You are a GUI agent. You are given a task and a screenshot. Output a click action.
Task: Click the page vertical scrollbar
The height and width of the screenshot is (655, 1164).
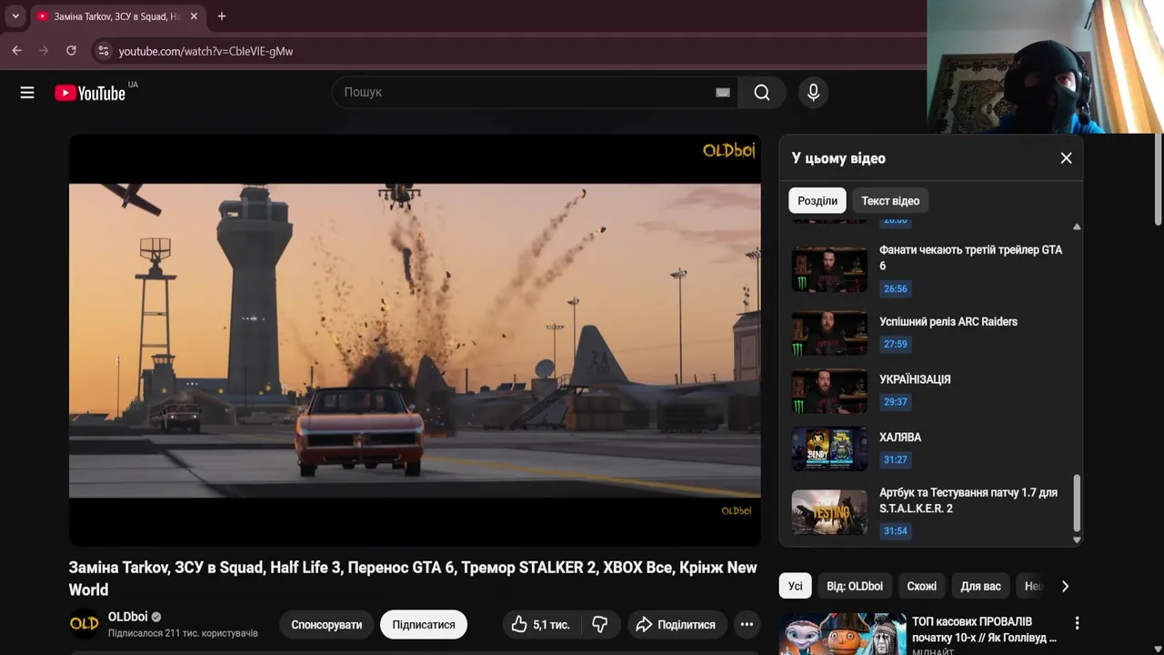click(1159, 178)
